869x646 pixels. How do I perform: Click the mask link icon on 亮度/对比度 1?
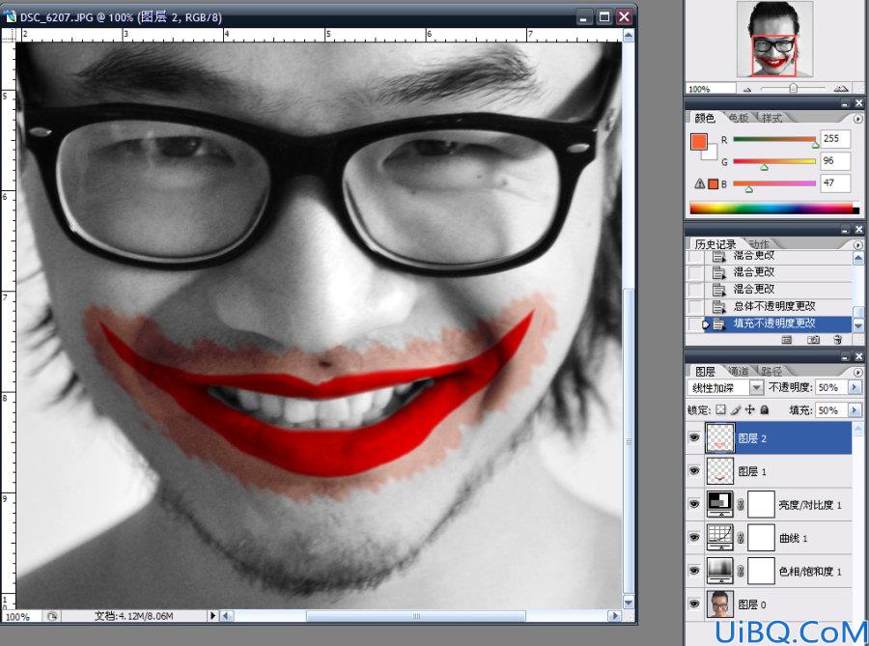pos(741,505)
